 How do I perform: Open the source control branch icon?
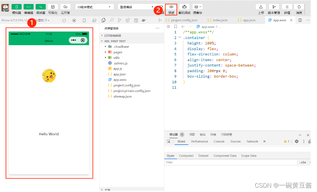pyautogui.click(x=120, y=20)
